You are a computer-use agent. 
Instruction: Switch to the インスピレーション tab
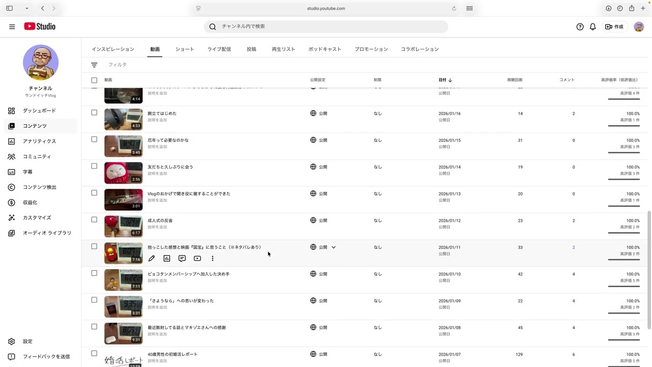click(113, 49)
